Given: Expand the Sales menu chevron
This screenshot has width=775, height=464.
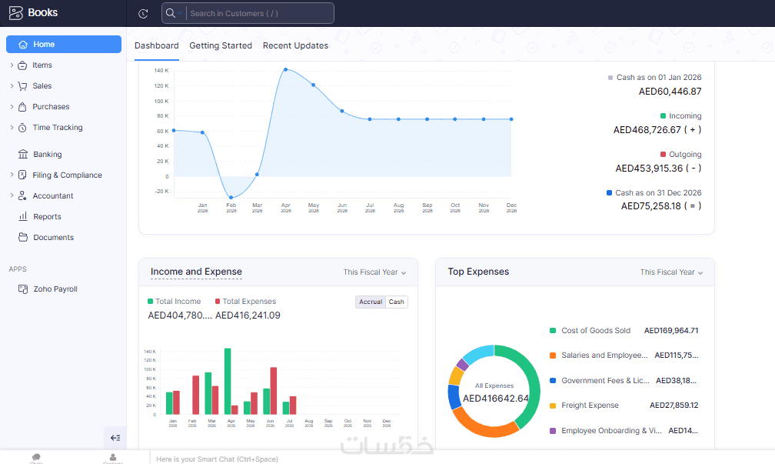Looking at the screenshot, I should click(x=12, y=85).
